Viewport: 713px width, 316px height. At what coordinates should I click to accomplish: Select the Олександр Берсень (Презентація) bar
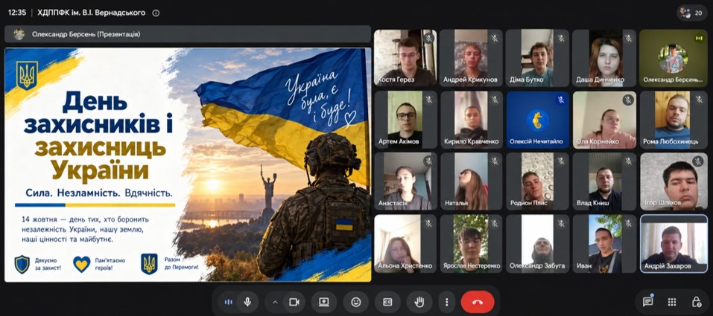pos(188,34)
